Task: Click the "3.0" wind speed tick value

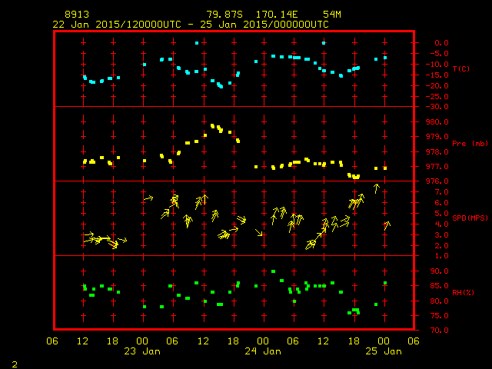Action: pyautogui.click(x=441, y=235)
